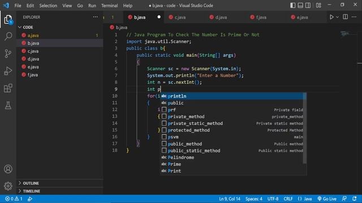Open the Terminal menu
362x203 pixels.
click(x=109, y=6)
